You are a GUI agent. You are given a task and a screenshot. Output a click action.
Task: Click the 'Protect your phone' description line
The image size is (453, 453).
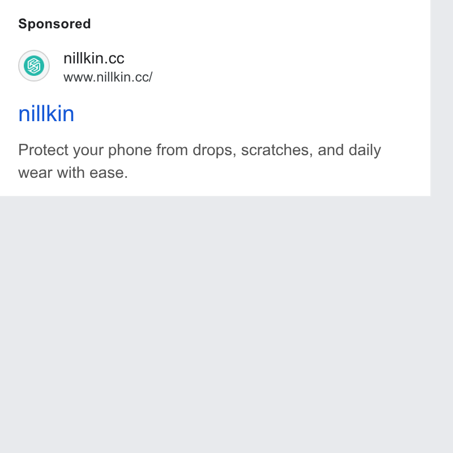click(200, 150)
